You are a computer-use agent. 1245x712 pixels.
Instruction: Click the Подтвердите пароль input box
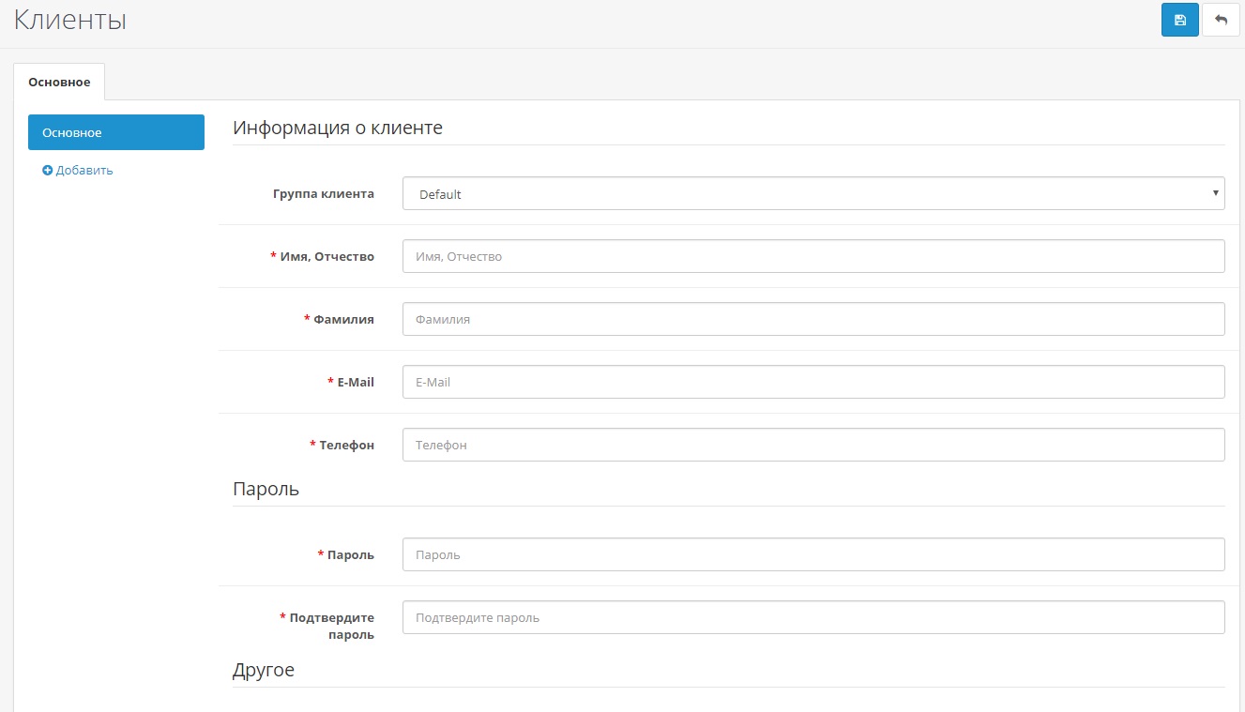(x=812, y=617)
